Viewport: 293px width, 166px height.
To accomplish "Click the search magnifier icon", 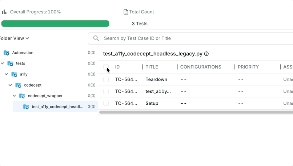I will click(x=96, y=38).
